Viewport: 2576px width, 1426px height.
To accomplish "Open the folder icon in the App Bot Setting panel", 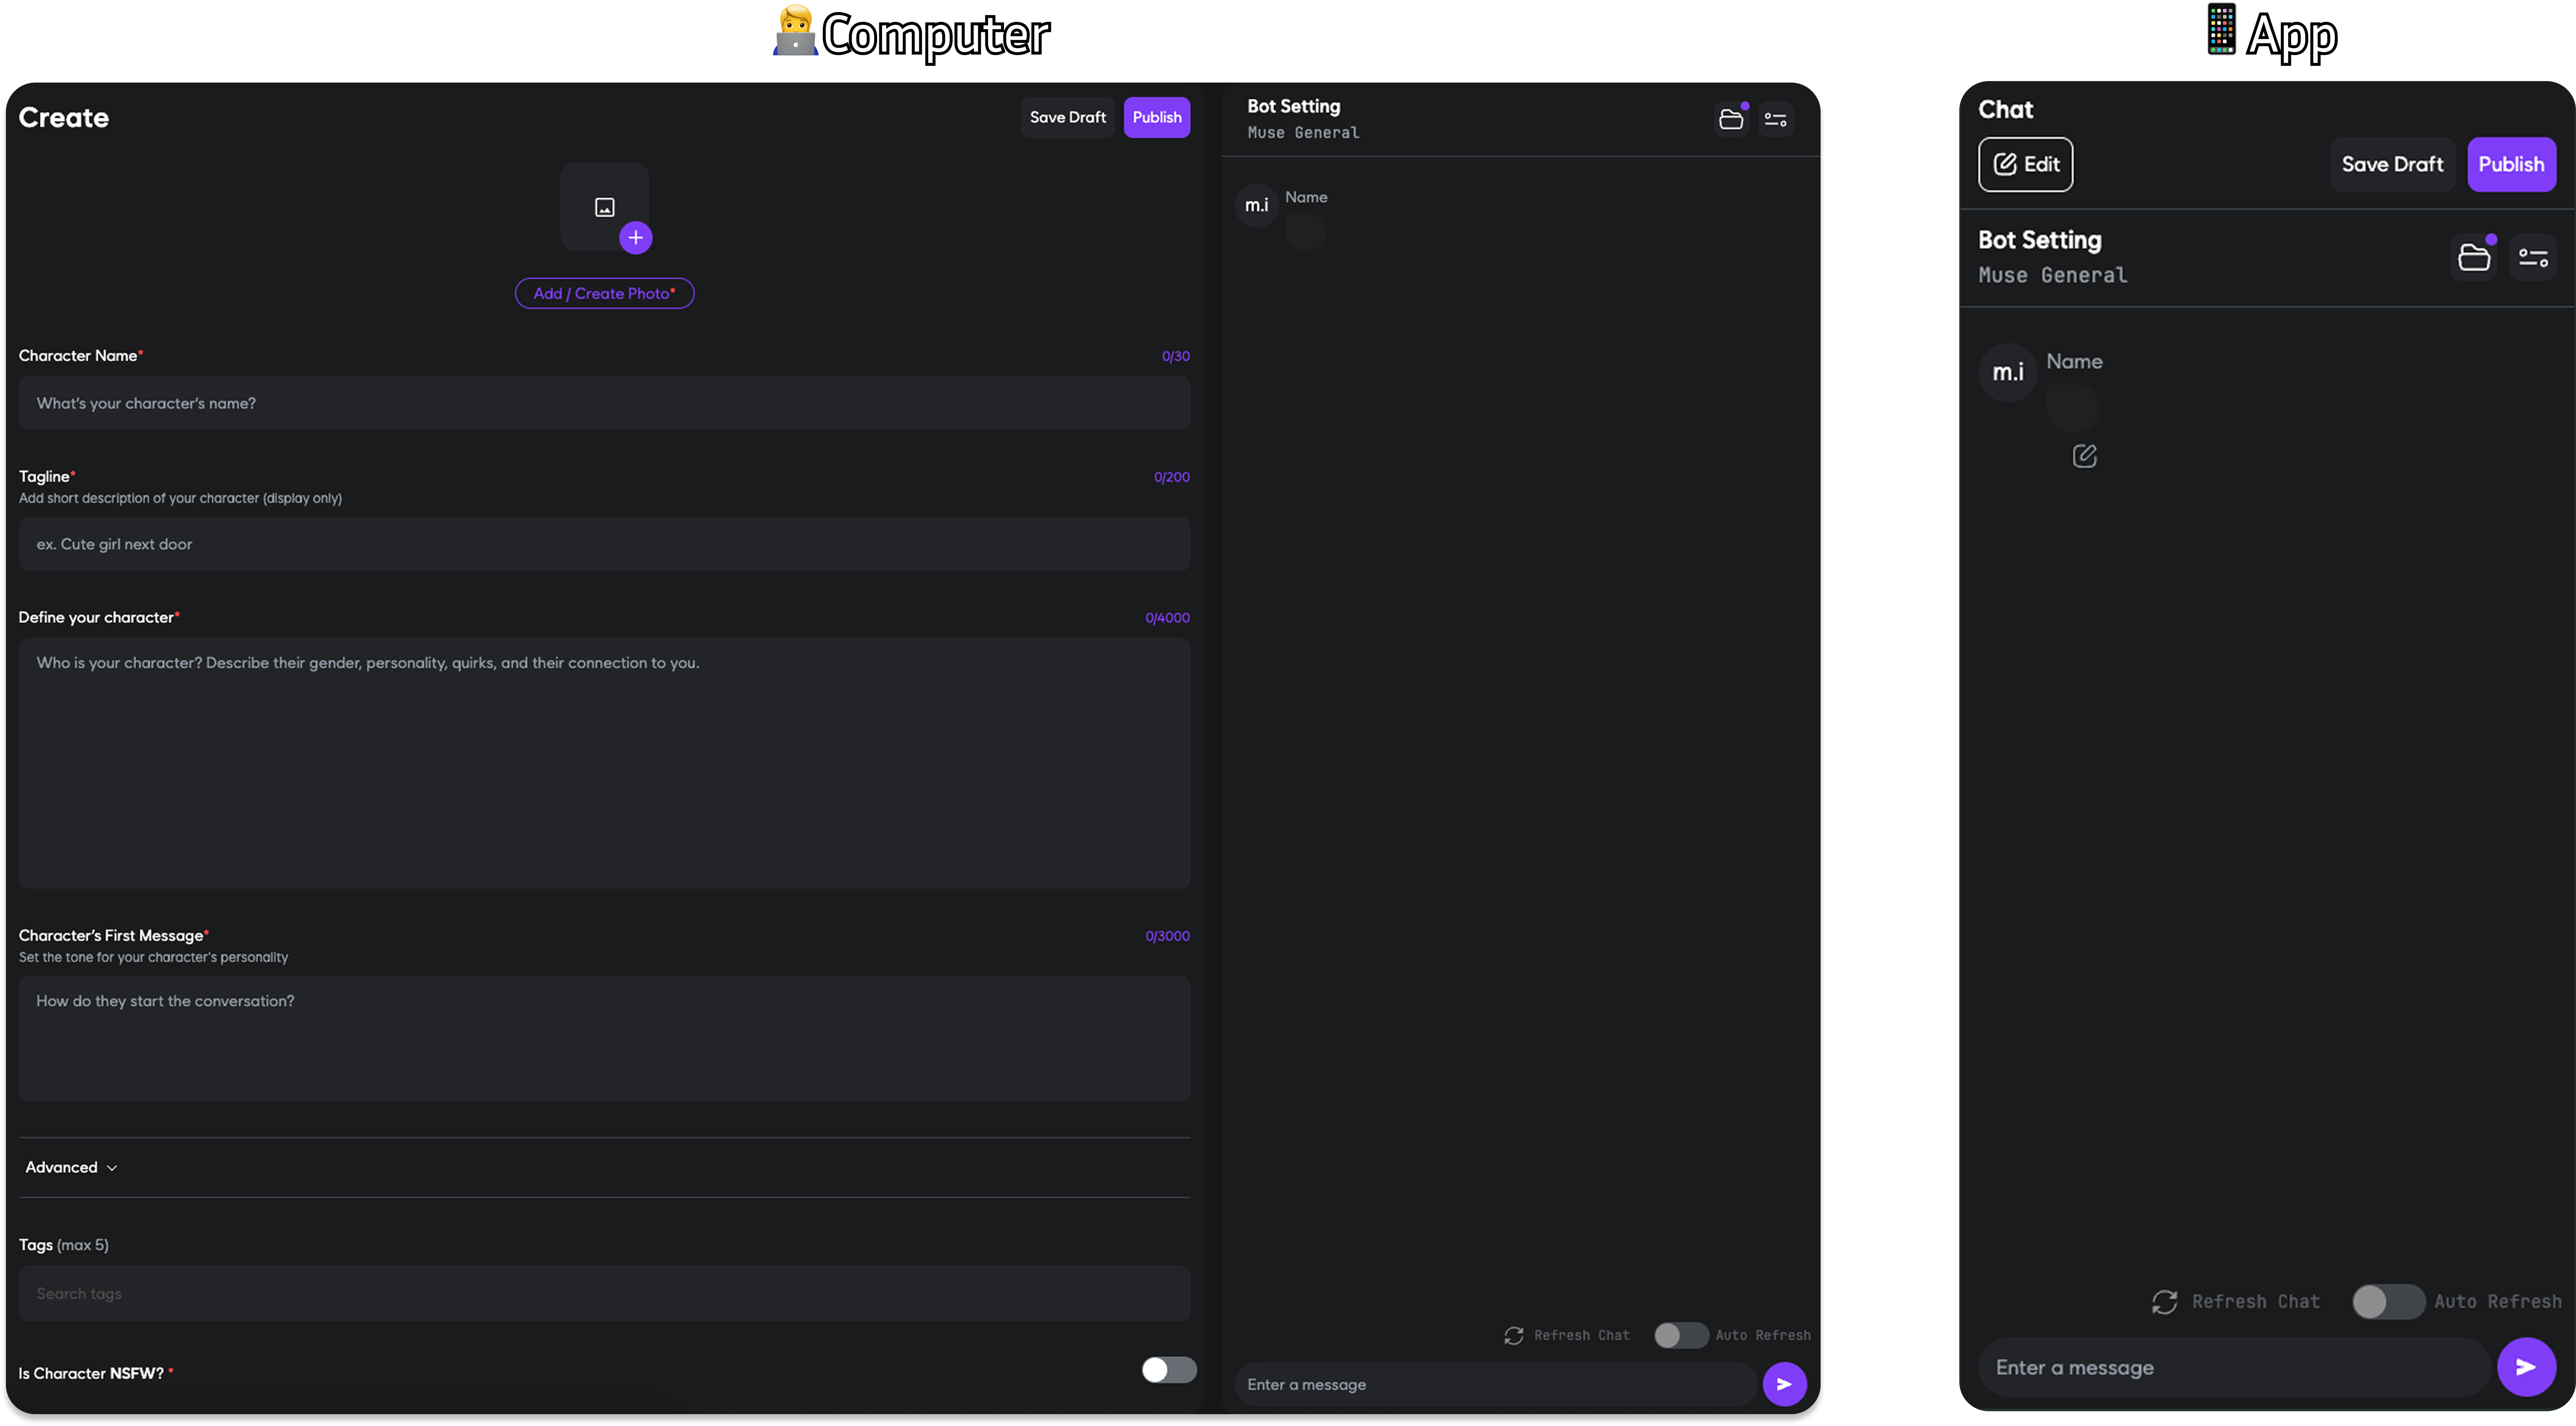I will [x=2474, y=257].
